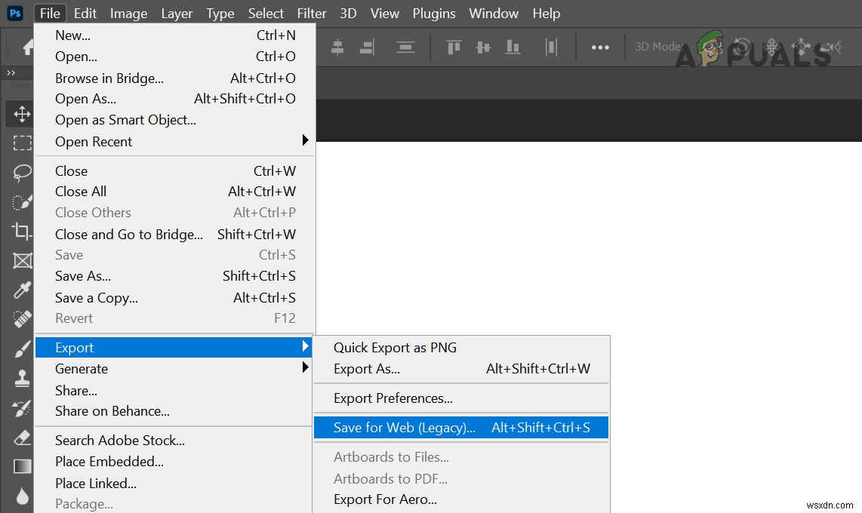
Task: Choose Save As... menu item
Action: (x=175, y=275)
